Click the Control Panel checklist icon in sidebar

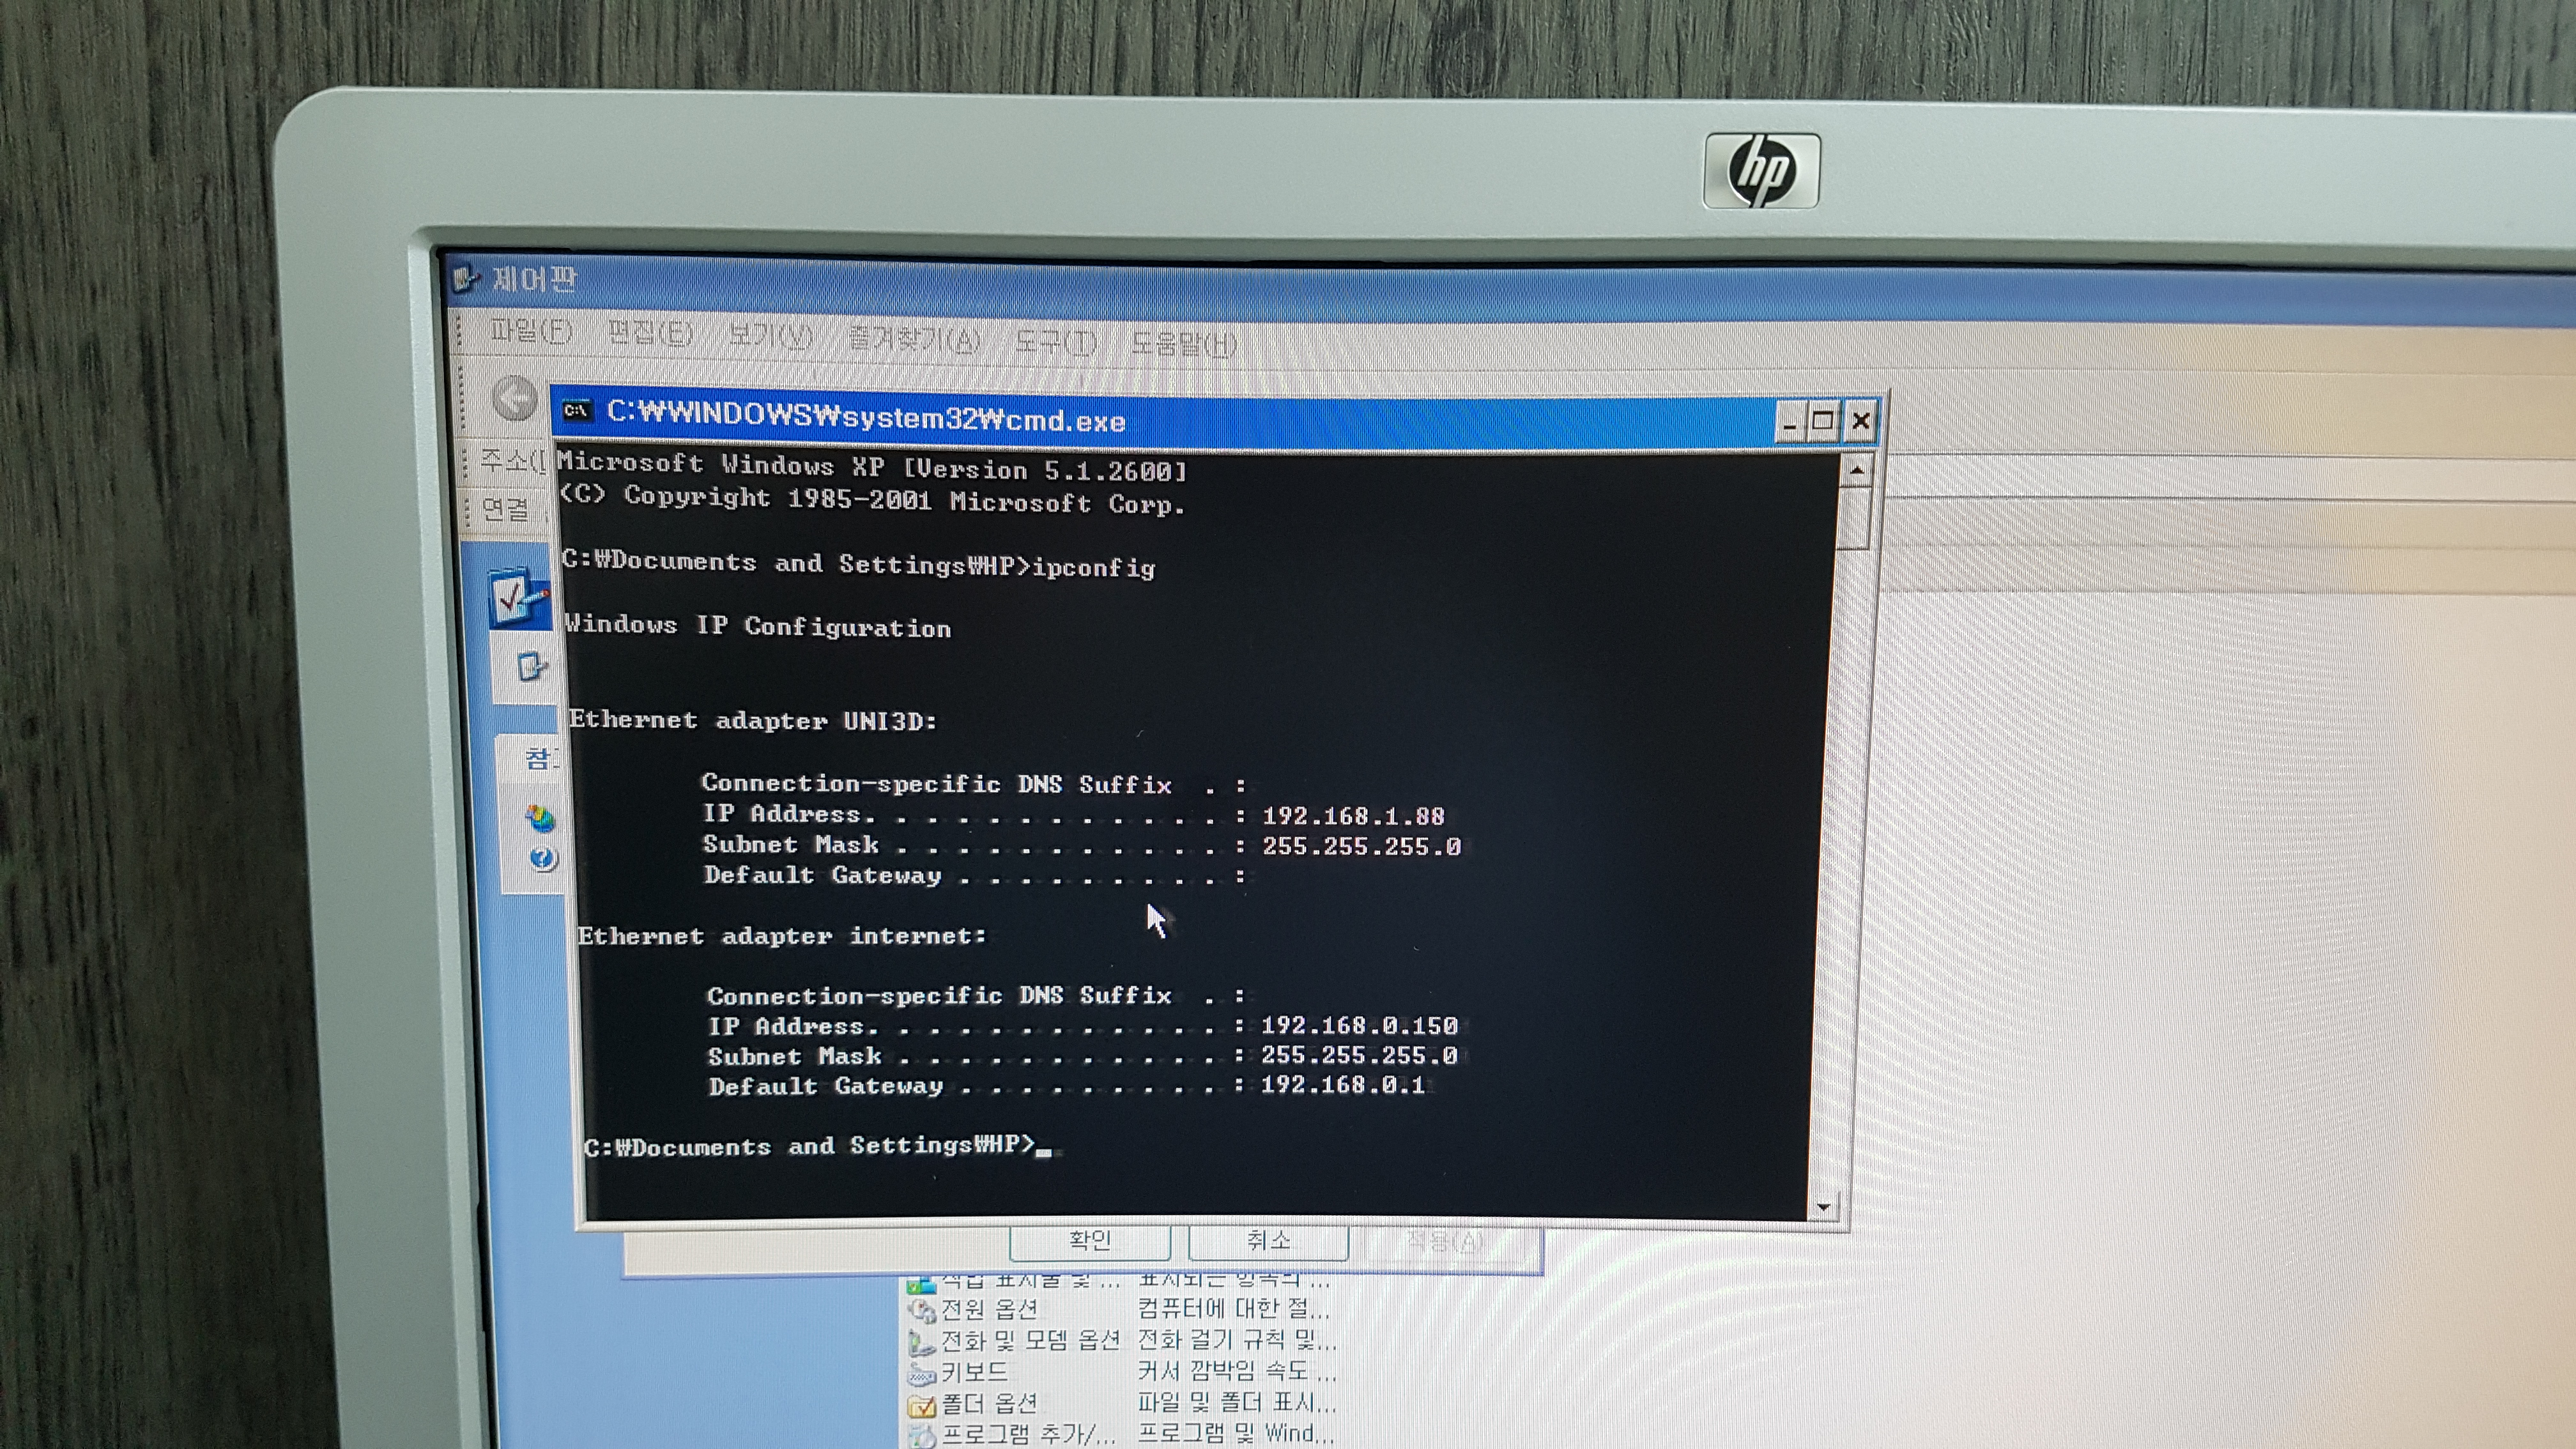[x=518, y=597]
